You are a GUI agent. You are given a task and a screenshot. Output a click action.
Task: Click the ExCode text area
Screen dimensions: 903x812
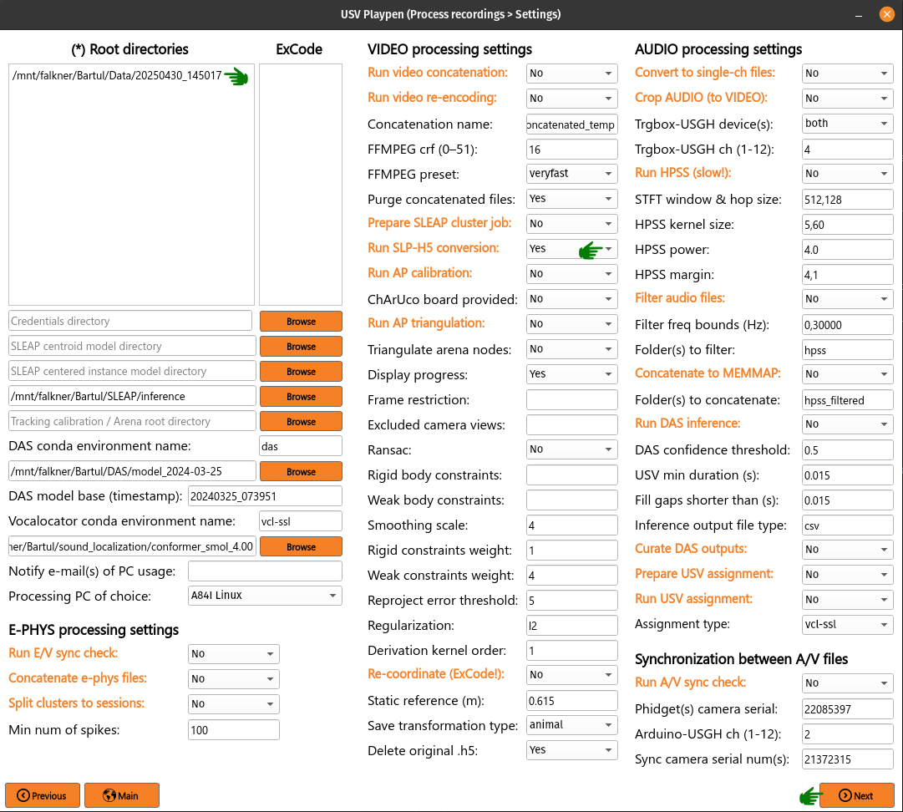301,185
